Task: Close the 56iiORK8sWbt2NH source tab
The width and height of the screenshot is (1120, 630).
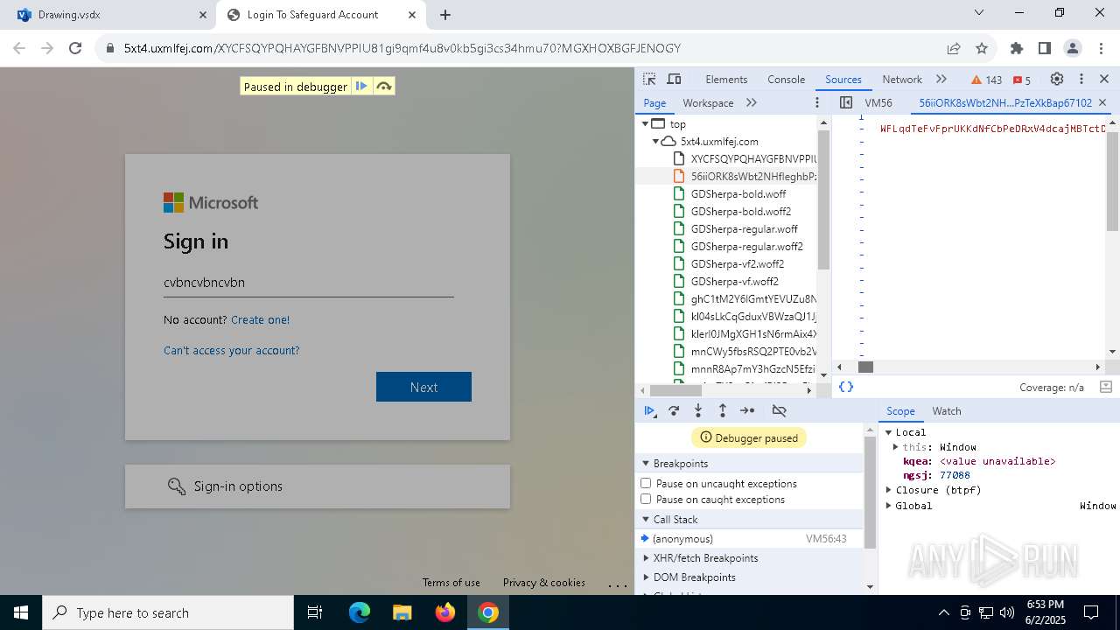Action: click(x=1102, y=102)
